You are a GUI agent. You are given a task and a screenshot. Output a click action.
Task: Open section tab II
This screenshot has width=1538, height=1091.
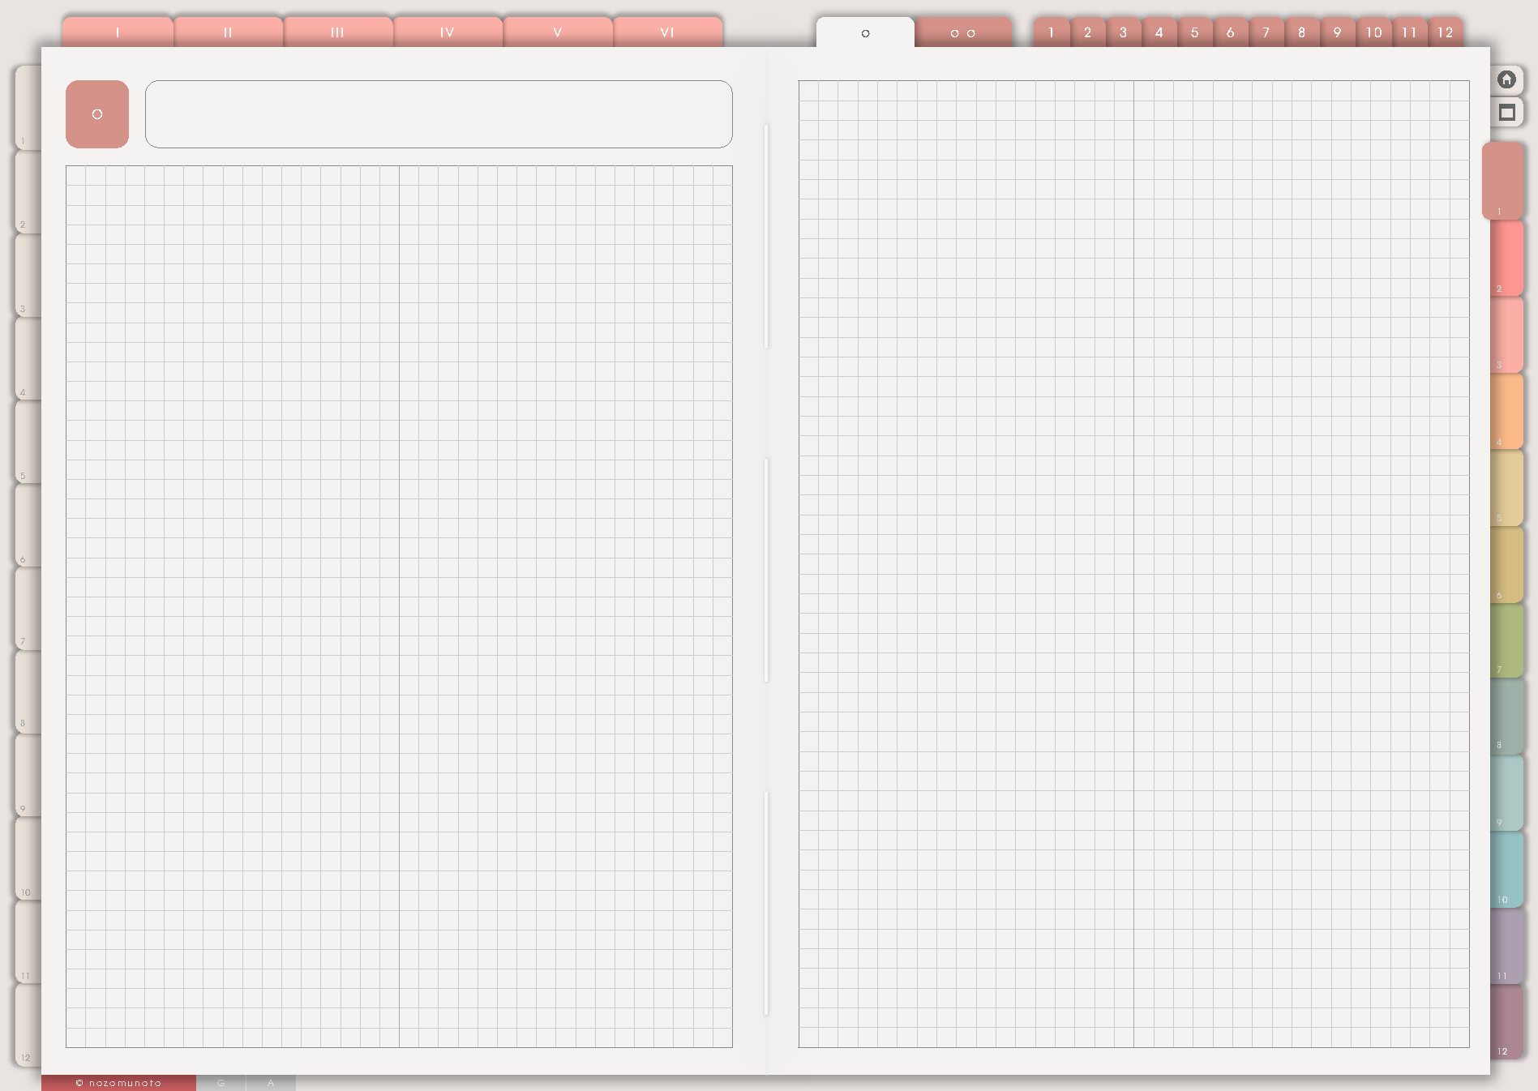[x=228, y=32]
